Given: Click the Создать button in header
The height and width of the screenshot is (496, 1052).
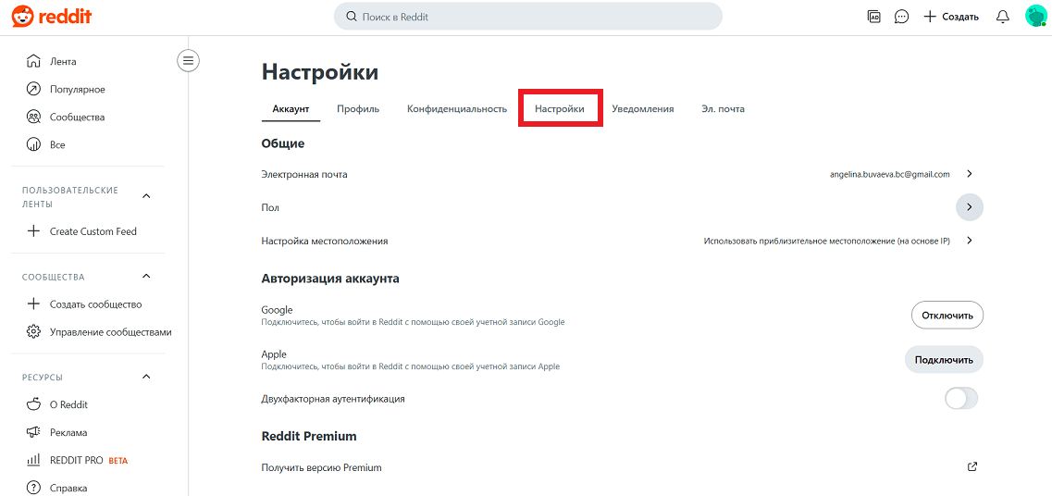Looking at the screenshot, I should (x=951, y=17).
